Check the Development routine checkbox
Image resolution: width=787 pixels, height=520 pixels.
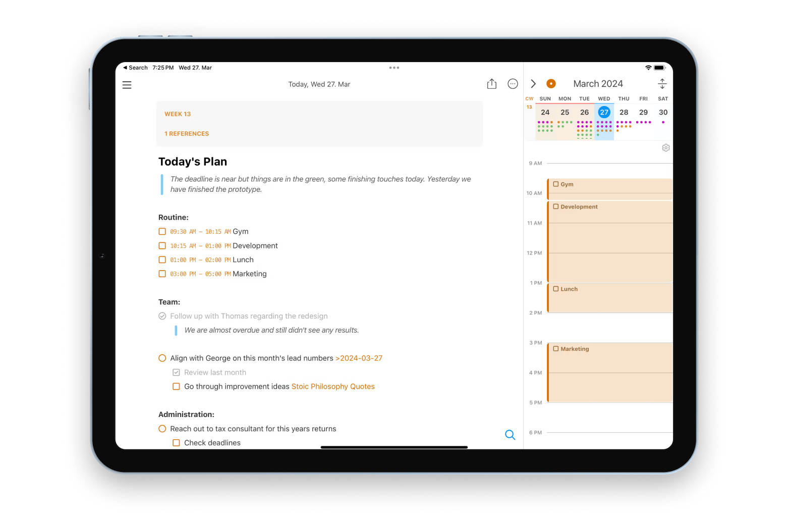162,245
